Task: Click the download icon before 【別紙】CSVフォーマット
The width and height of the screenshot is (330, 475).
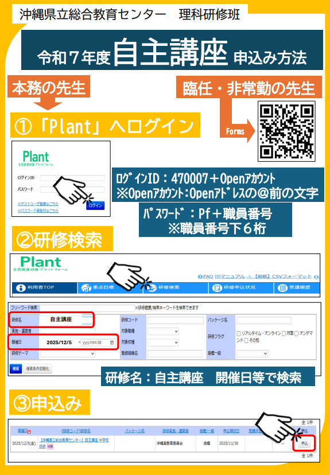Action: pyautogui.click(x=250, y=277)
